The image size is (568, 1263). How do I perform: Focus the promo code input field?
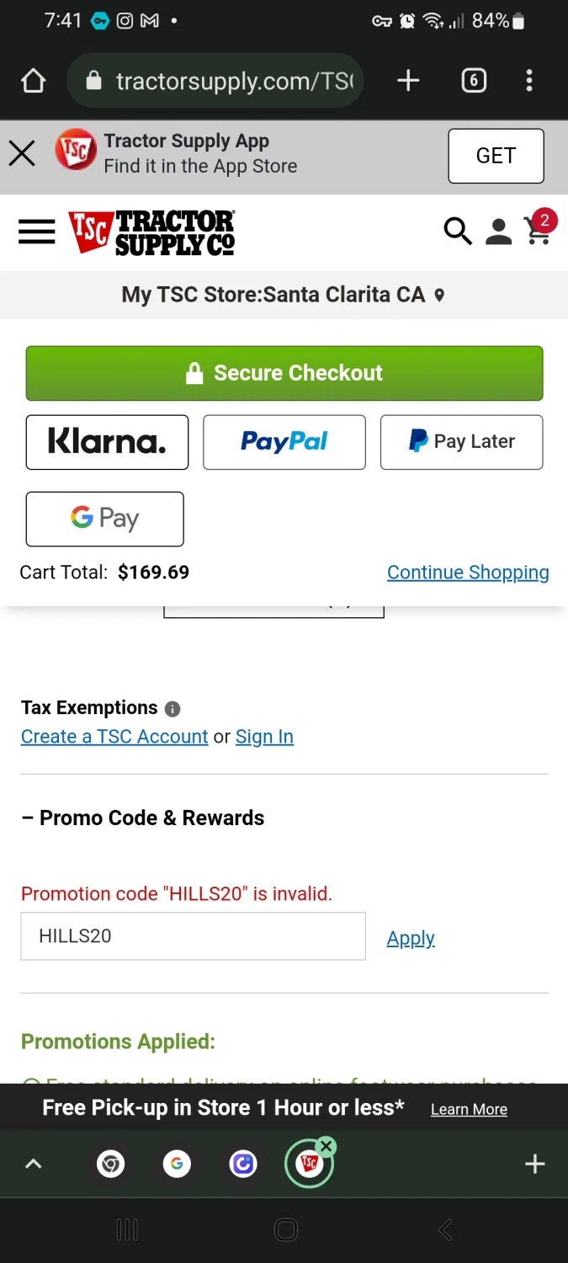(x=193, y=936)
